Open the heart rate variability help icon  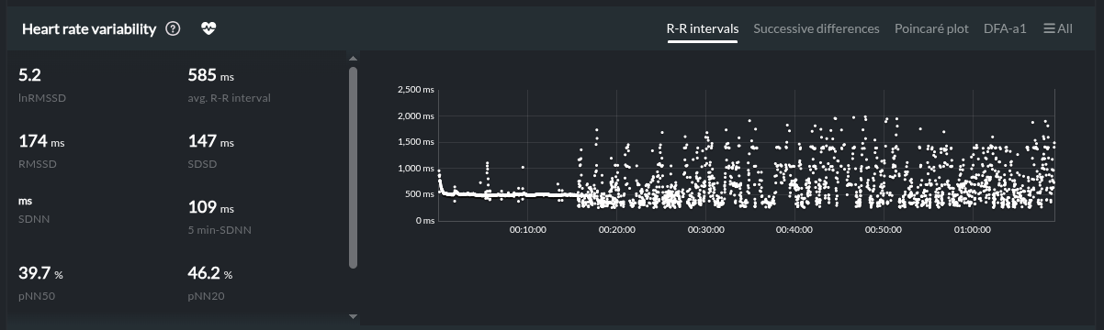[173, 28]
